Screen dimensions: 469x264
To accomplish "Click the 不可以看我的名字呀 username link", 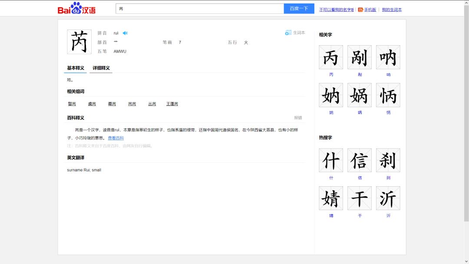I will 337,10.
